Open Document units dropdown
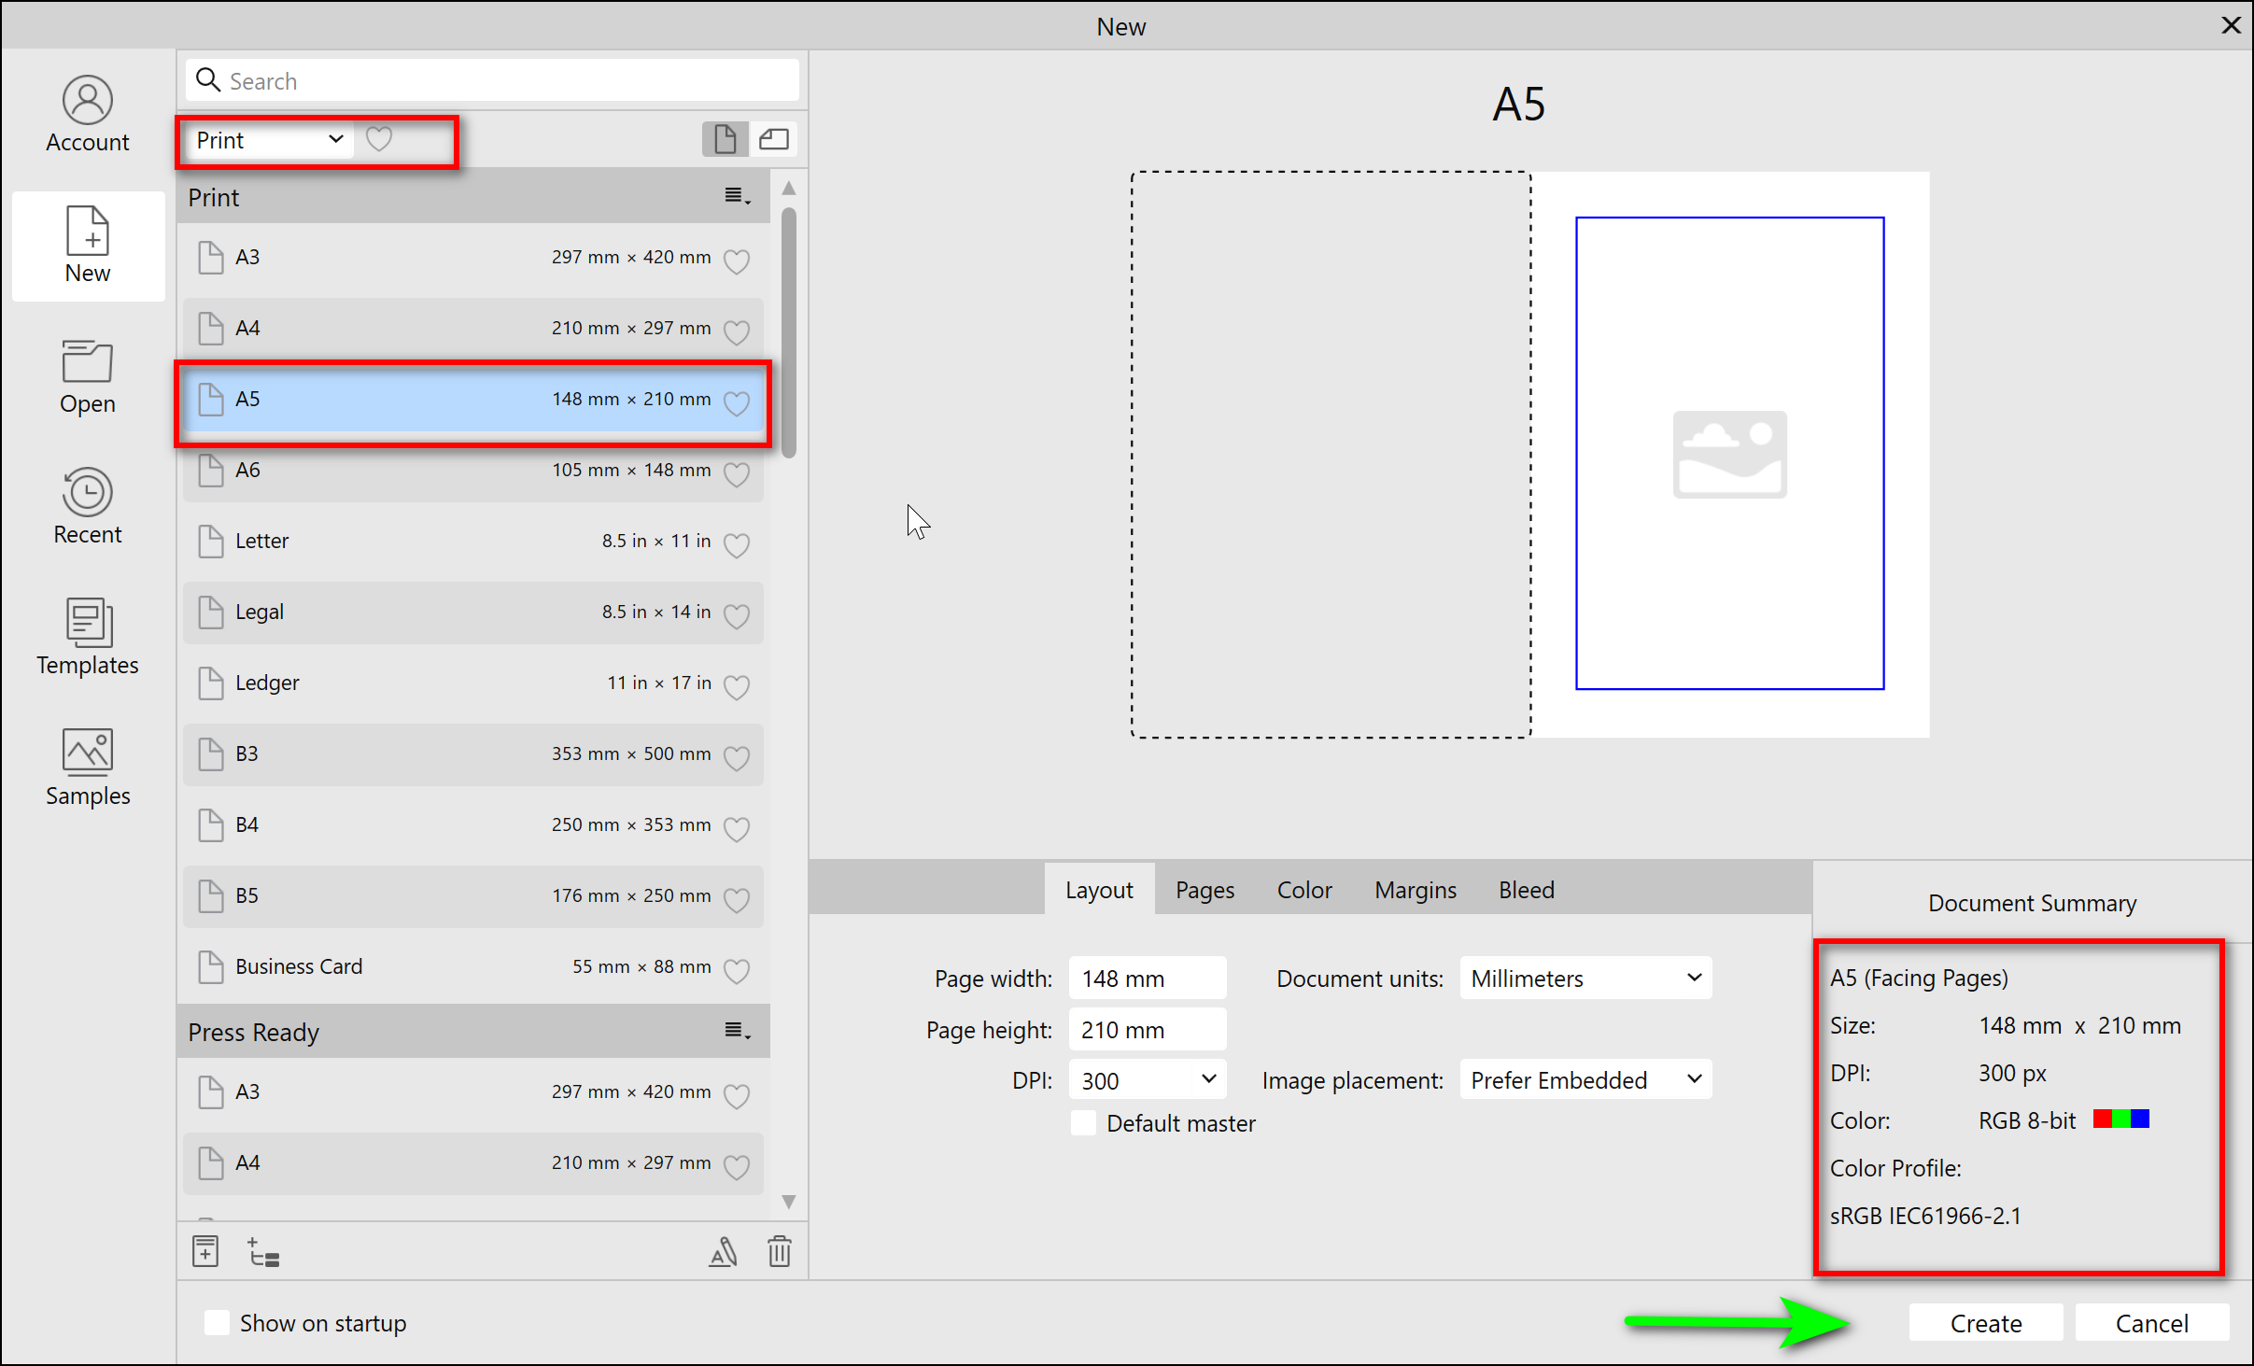Viewport: 2254px width, 1366px height. click(x=1585, y=978)
